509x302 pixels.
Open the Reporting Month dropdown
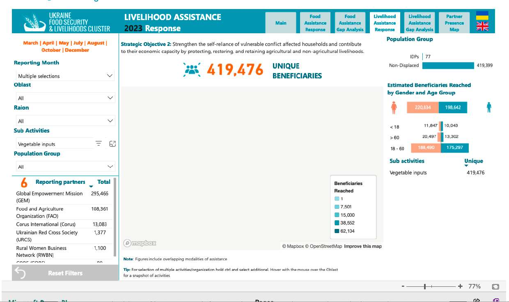pos(65,76)
